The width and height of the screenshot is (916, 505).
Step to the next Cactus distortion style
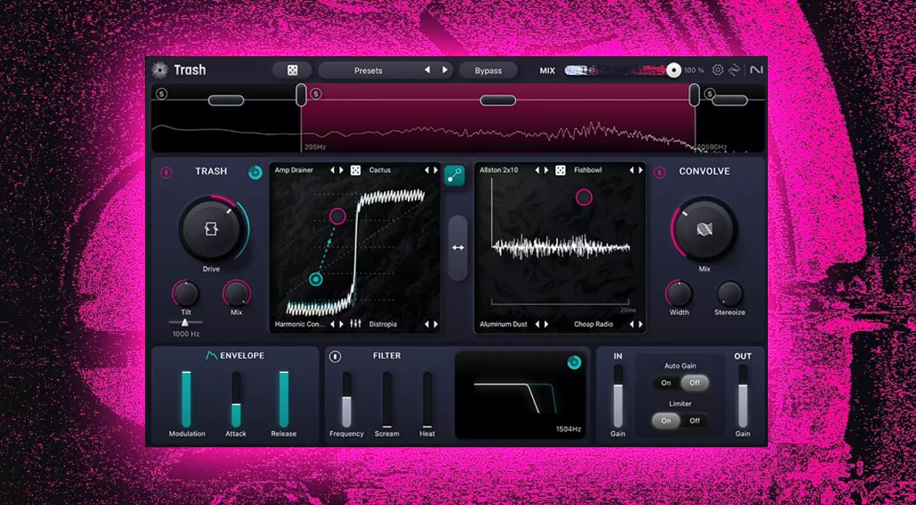click(x=434, y=170)
